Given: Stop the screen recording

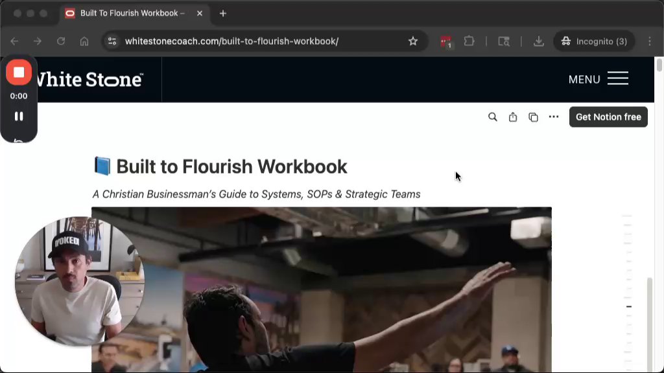Looking at the screenshot, I should click(19, 73).
